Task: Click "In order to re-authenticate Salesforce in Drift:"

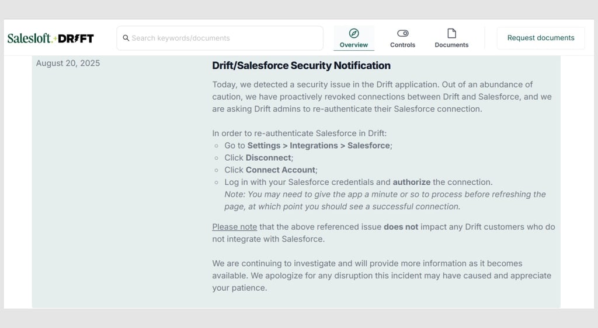Action: tap(300, 133)
